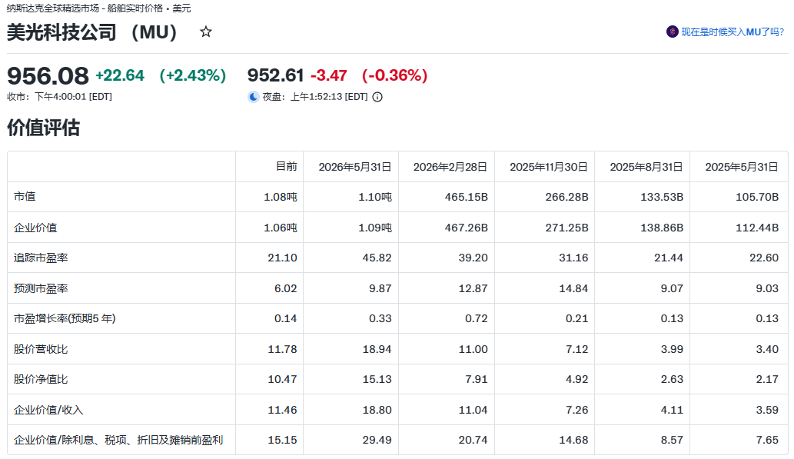
Task: Click enterprise value 1.06吨
Action: click(x=281, y=228)
